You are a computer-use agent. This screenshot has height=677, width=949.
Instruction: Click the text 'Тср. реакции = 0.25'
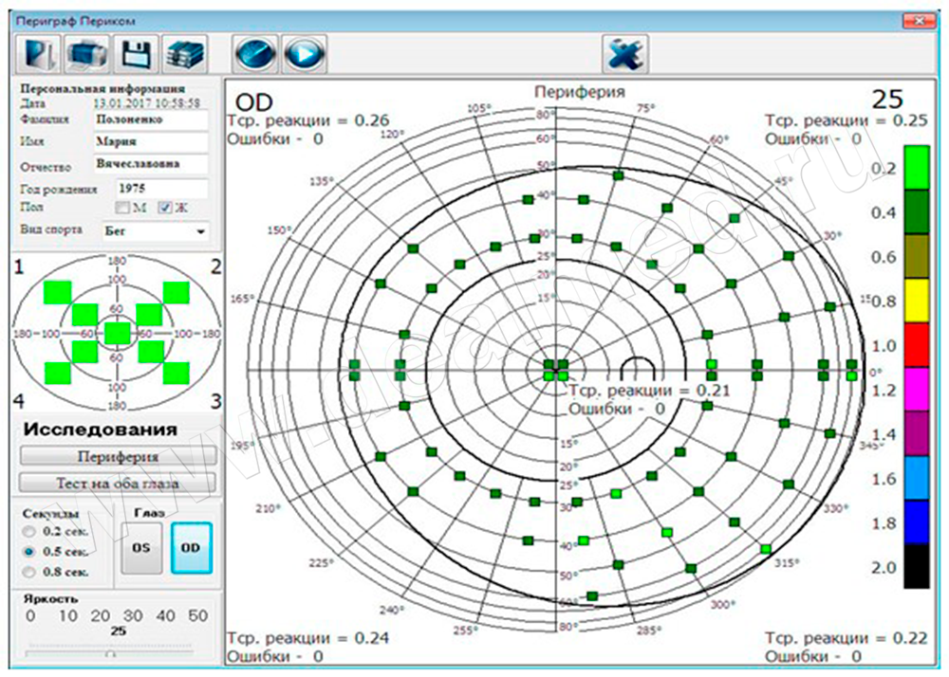847,120
